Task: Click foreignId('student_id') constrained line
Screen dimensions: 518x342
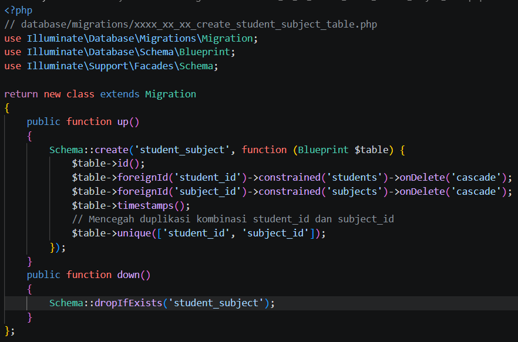Action: pos(292,178)
